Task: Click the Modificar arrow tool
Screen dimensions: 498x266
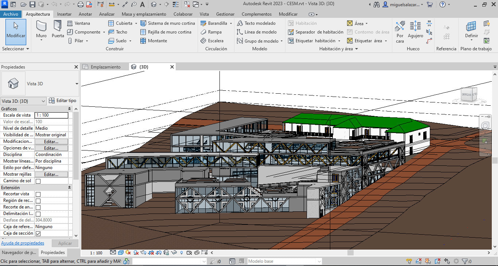Action: [16, 32]
